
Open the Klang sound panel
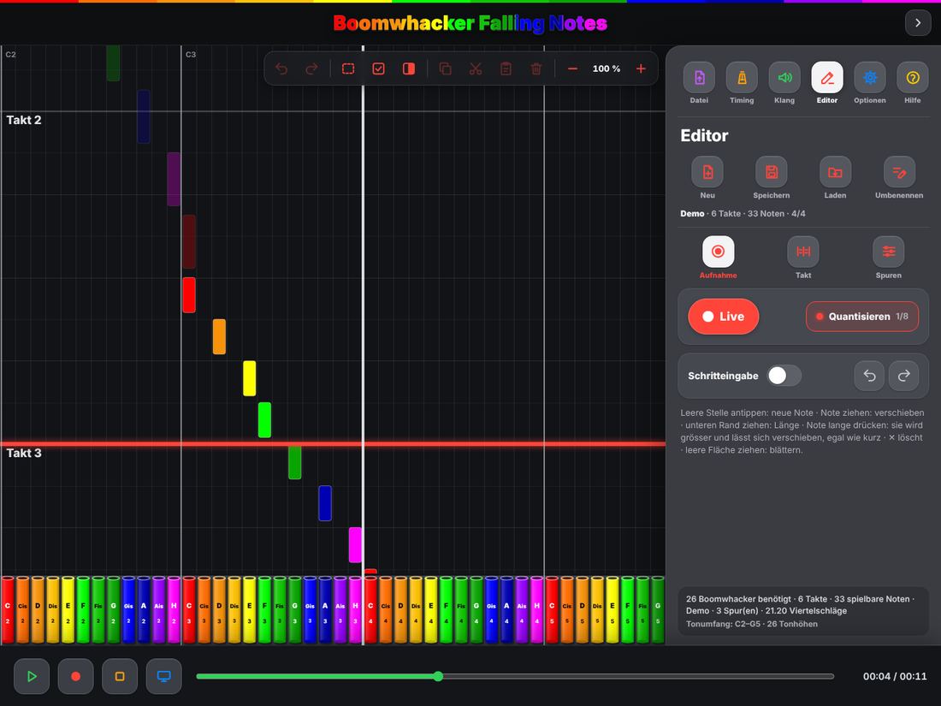[x=784, y=77]
